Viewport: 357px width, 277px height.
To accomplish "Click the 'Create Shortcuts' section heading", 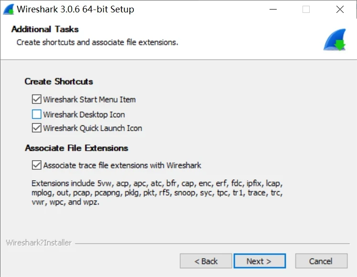I will [59, 82].
